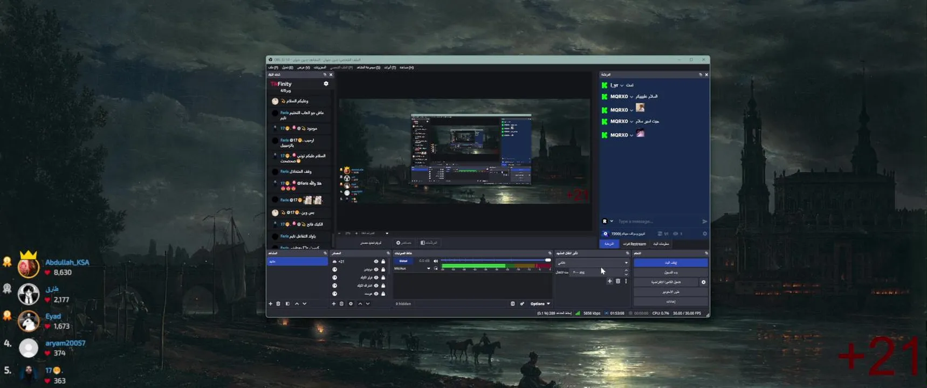The image size is (927, 388).
Task: Move the scene down with the arrow
Action: (x=305, y=304)
